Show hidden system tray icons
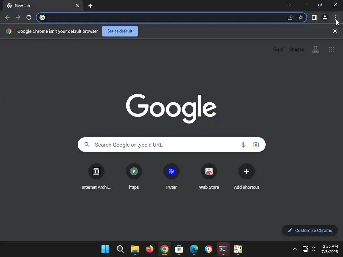The height and width of the screenshot is (257, 343). tap(295, 249)
